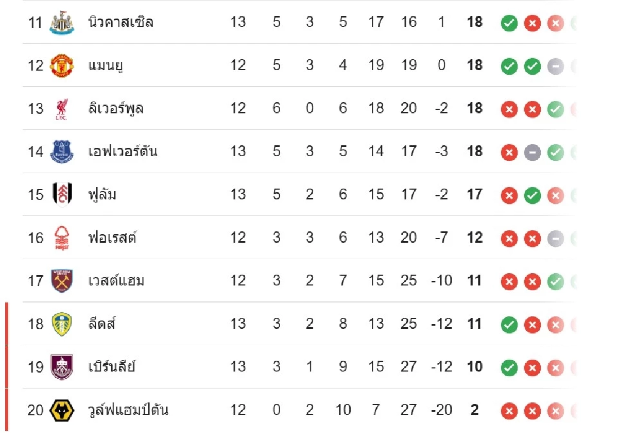The height and width of the screenshot is (438, 618).
Task: Click the Leeds United crest
Action: point(62,324)
